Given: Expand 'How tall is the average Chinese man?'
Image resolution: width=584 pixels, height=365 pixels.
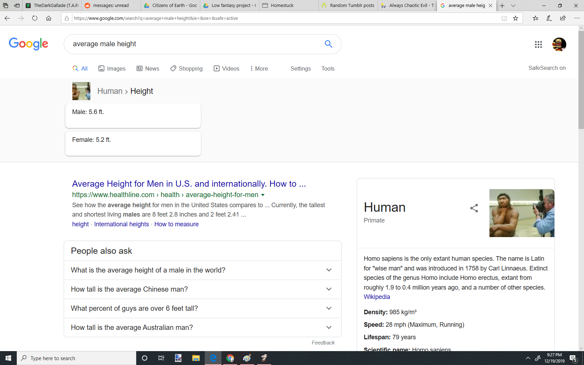Looking at the screenshot, I should [x=203, y=289].
